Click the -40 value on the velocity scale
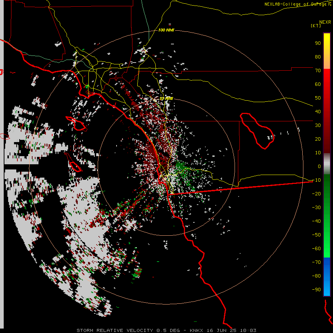 click(316, 221)
